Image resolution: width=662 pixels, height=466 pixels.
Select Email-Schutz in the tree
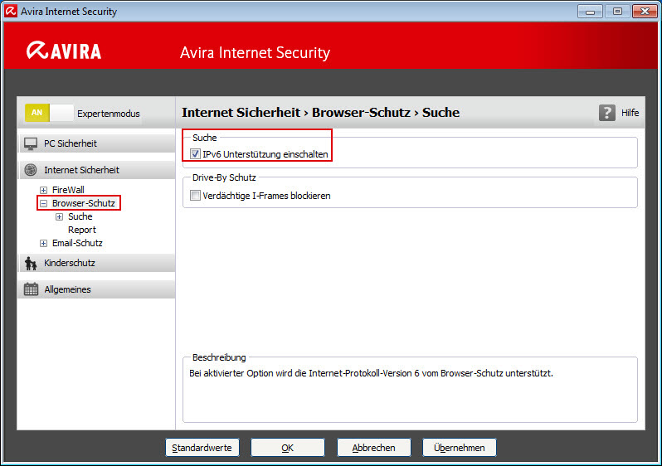[77, 243]
